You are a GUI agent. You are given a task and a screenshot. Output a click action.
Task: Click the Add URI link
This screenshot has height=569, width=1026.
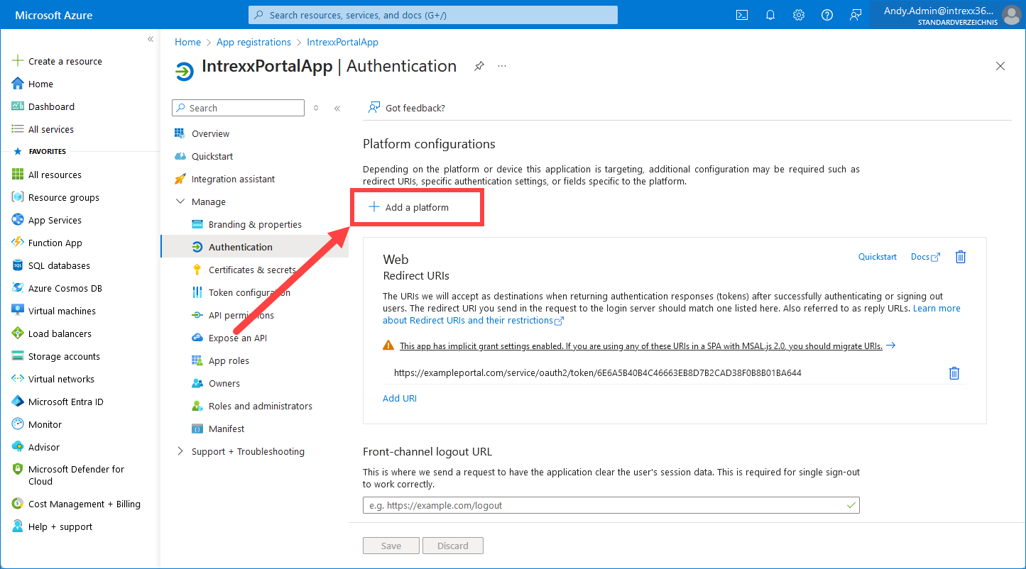[400, 398]
